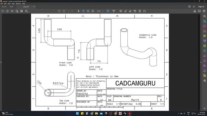Open the Help menu
This screenshot has width=207, height=116.
pyautogui.click(x=24, y=4)
